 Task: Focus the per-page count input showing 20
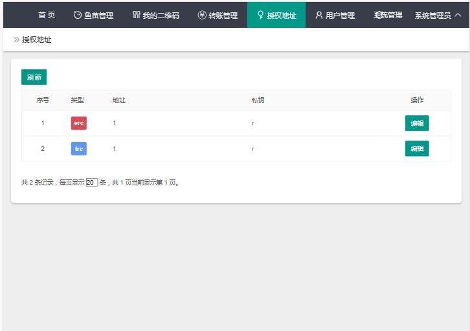(x=92, y=182)
